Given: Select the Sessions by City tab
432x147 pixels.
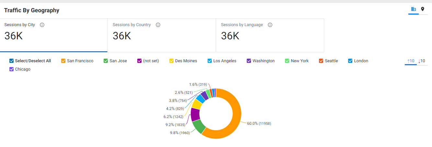Looking at the screenshot, I should (54, 35).
